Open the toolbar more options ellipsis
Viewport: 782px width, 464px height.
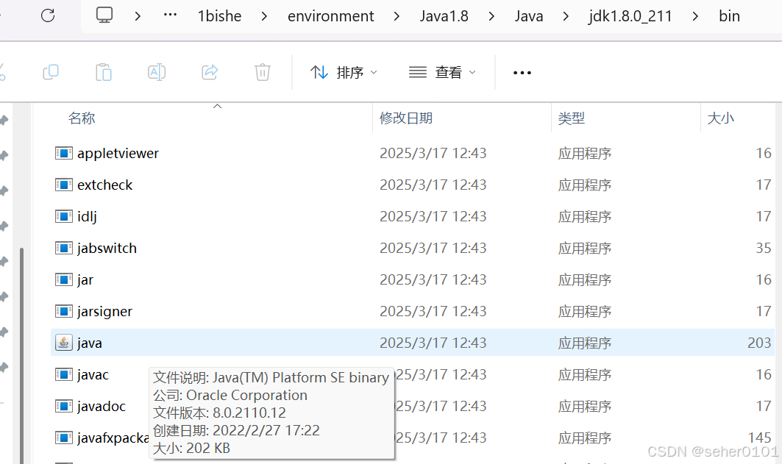pyautogui.click(x=522, y=73)
